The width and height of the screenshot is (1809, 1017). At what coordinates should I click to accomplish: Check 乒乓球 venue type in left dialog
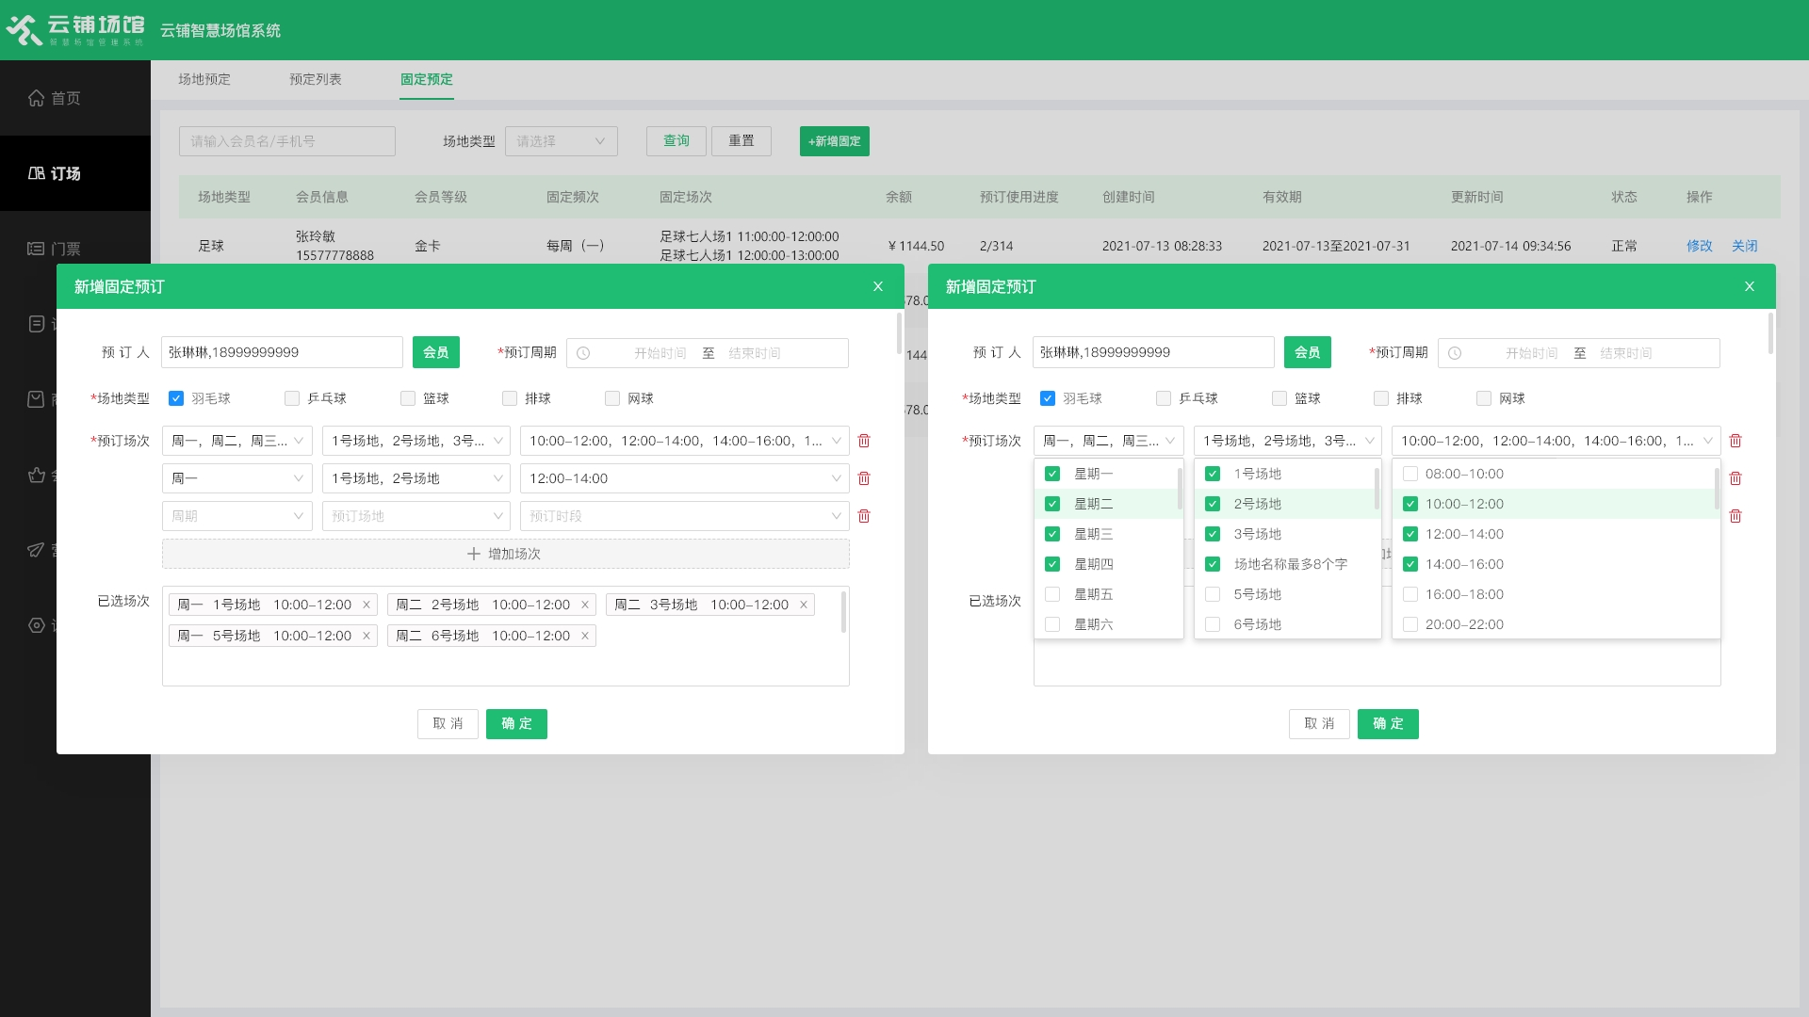pos(292,398)
